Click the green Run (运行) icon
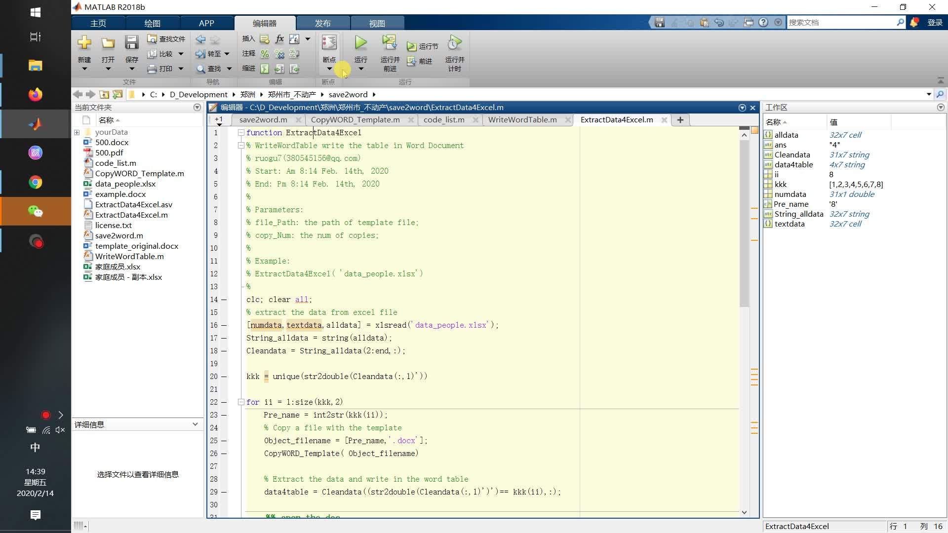The height and width of the screenshot is (533, 948). [x=361, y=43]
